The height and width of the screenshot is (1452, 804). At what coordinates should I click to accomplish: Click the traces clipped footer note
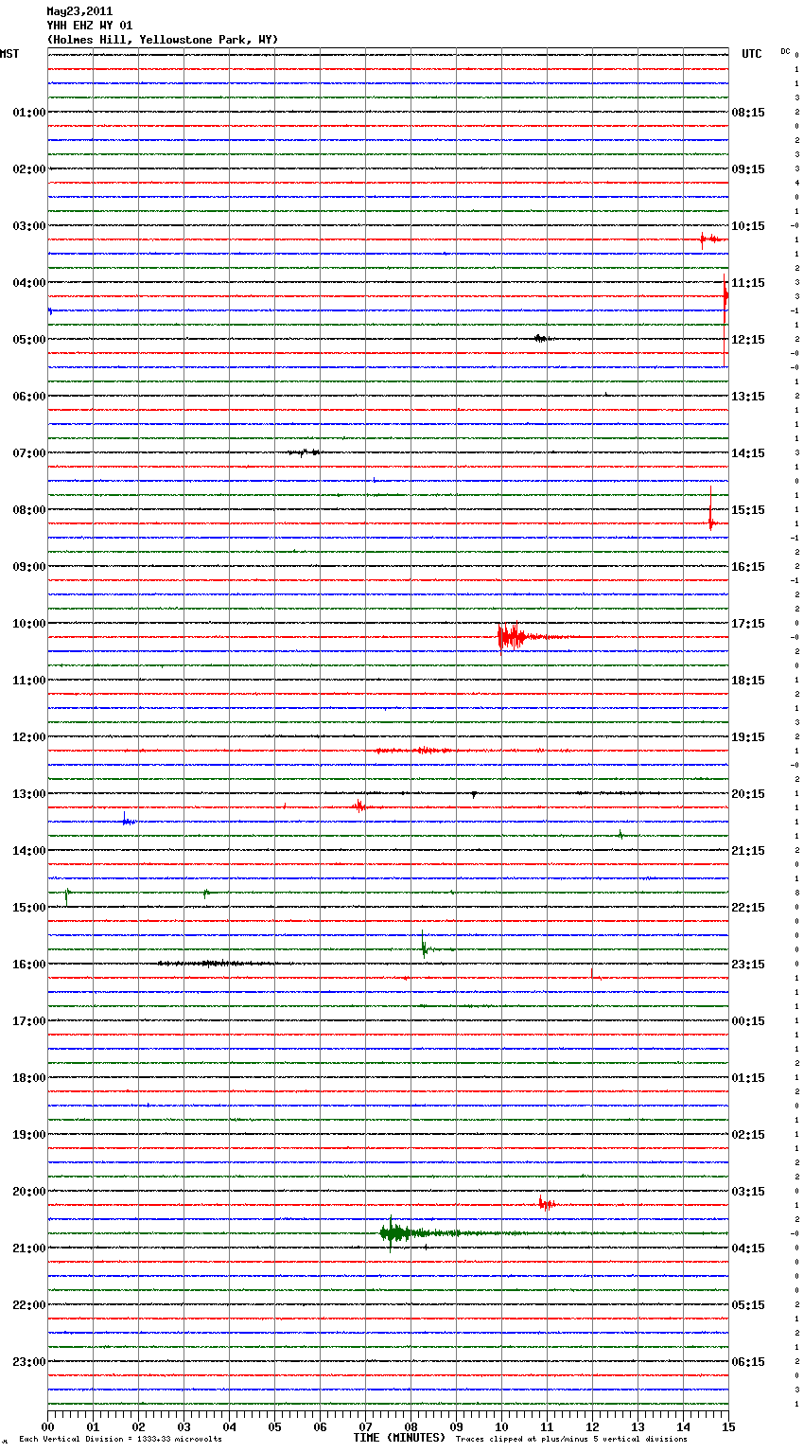pos(571,1439)
